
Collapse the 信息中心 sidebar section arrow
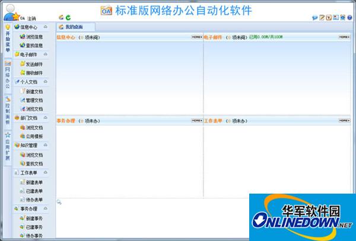click(x=46, y=27)
